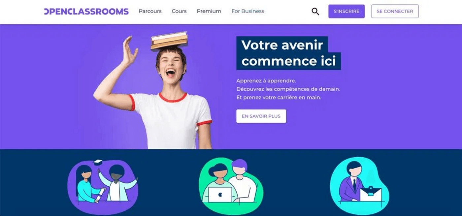
Task: Open the Cours menu item
Action: tap(179, 11)
